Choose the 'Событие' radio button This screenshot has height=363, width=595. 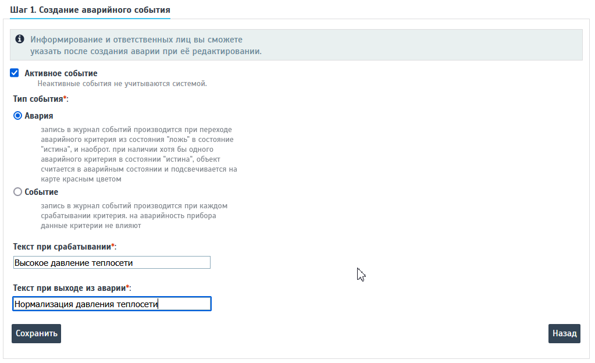[x=17, y=192]
